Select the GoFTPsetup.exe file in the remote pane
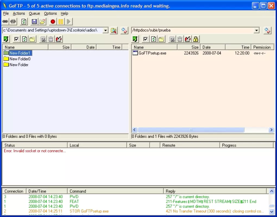This screenshot has width=277, height=217. 149,53
